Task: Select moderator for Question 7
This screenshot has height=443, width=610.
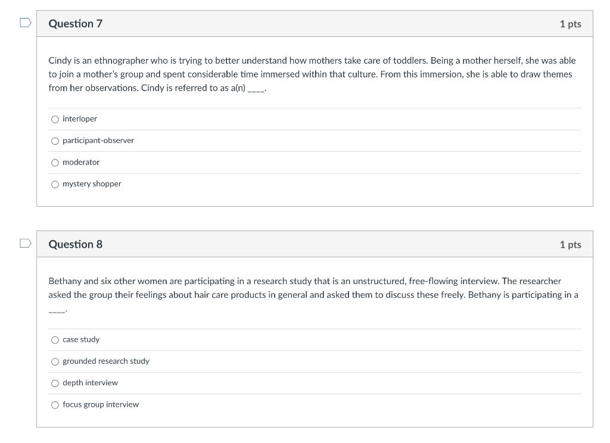Action: (x=55, y=162)
